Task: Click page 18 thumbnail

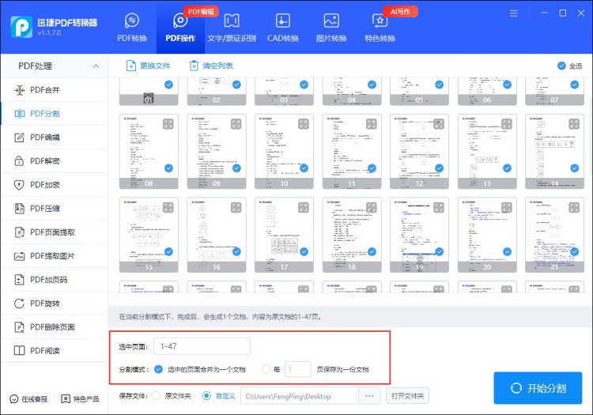Action: (x=352, y=235)
